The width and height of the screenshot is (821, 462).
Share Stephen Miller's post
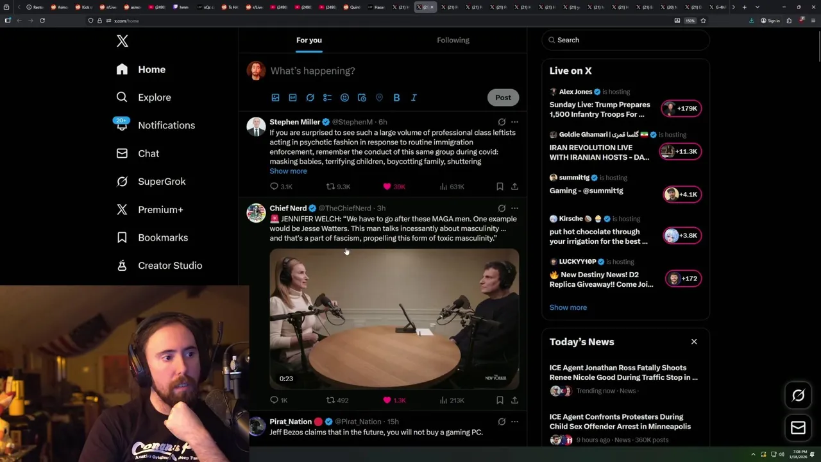[514, 187]
